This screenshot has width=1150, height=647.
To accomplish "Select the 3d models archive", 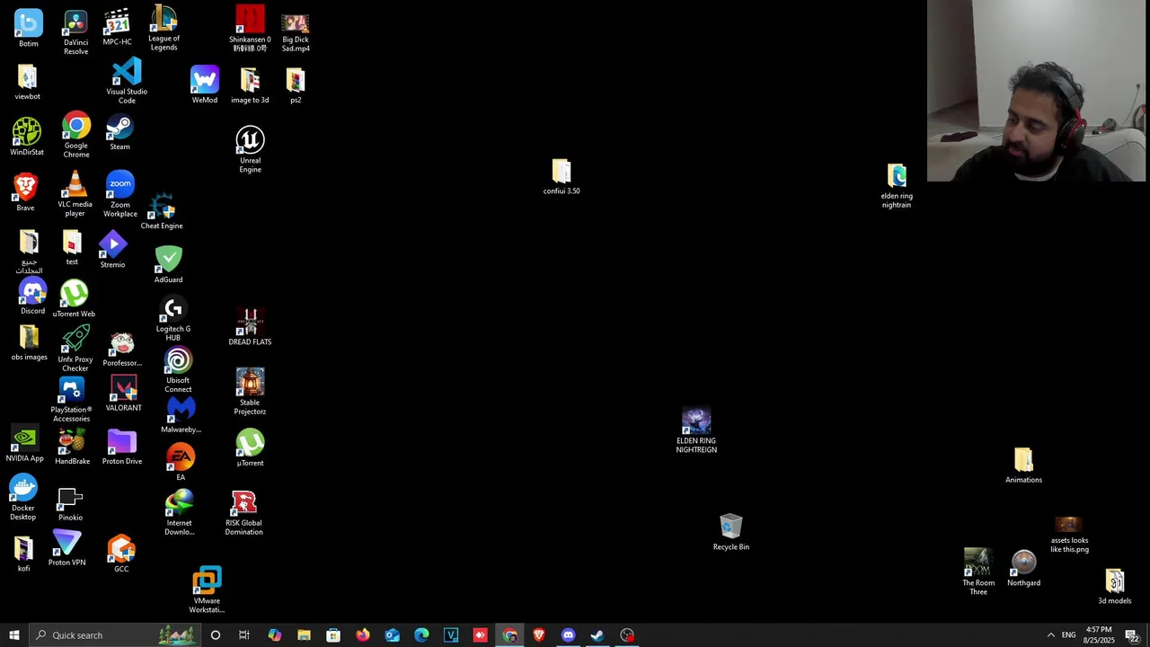I will tap(1114, 587).
